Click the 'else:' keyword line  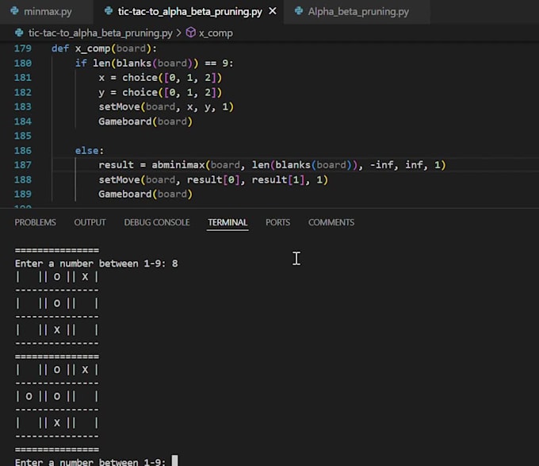click(90, 150)
